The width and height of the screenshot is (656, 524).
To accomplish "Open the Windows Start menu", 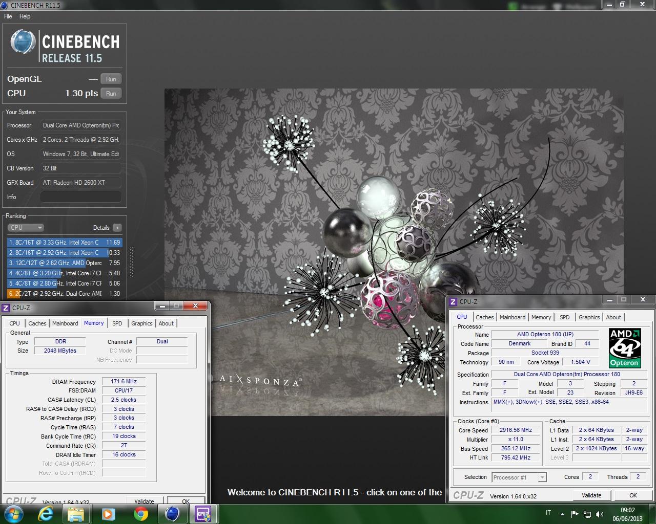I will click(12, 514).
